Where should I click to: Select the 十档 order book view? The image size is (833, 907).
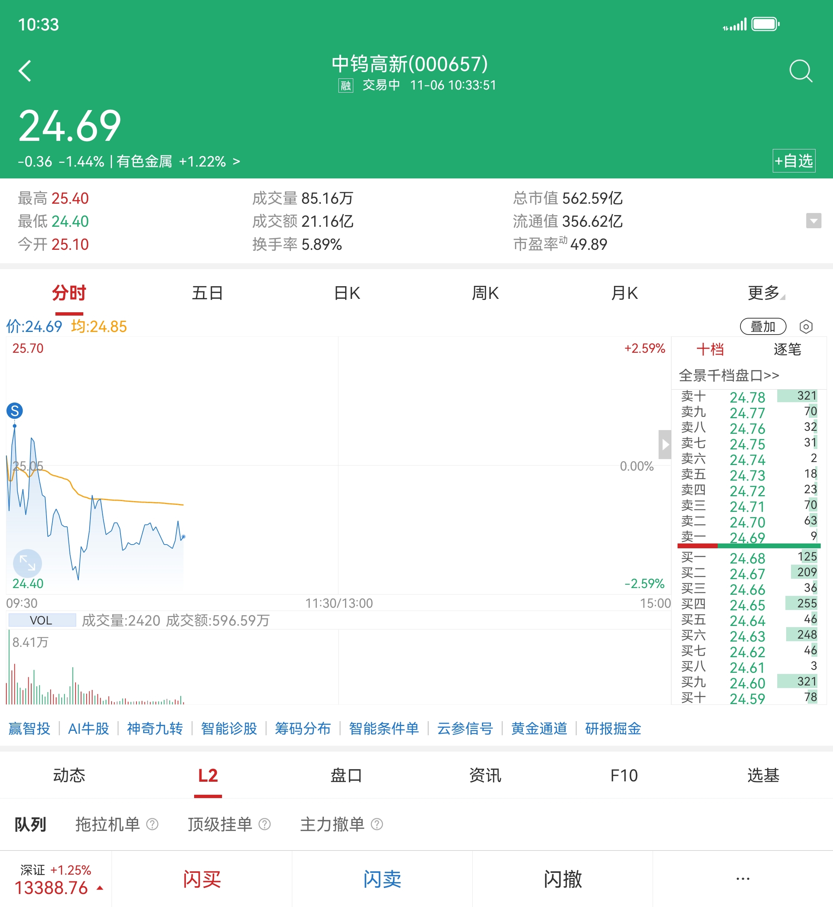[x=710, y=349]
